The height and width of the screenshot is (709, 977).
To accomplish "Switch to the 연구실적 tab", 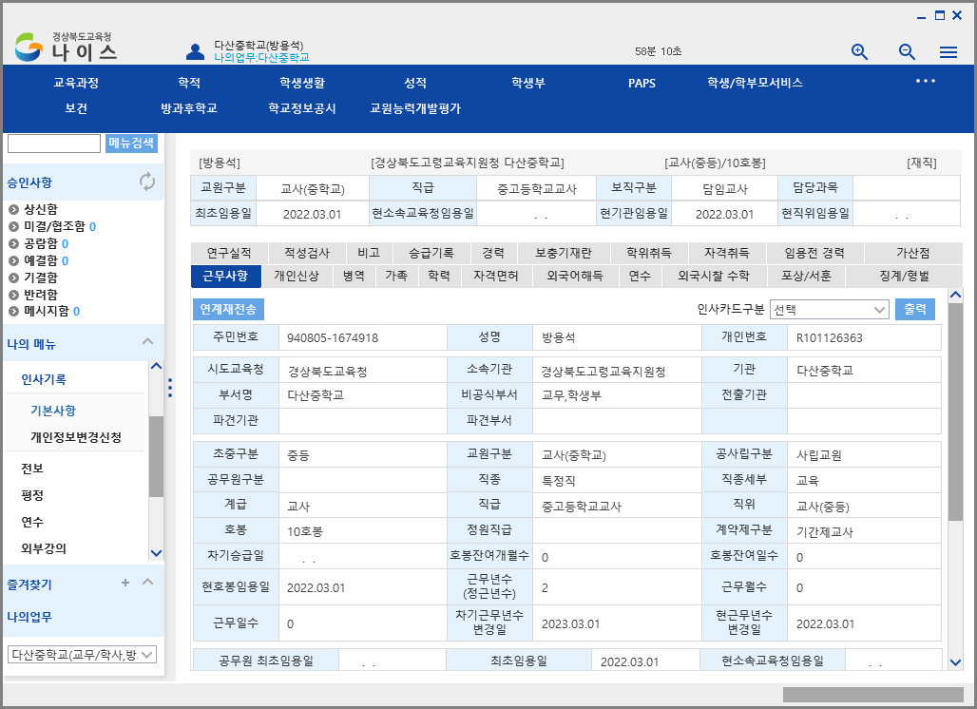I will click(x=229, y=253).
